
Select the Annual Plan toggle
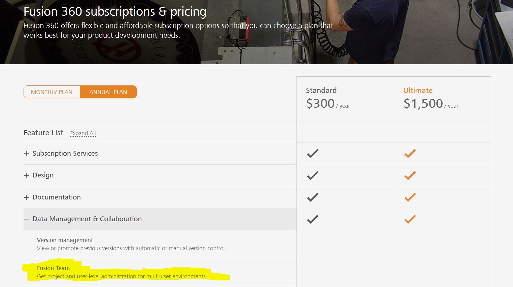[108, 92]
